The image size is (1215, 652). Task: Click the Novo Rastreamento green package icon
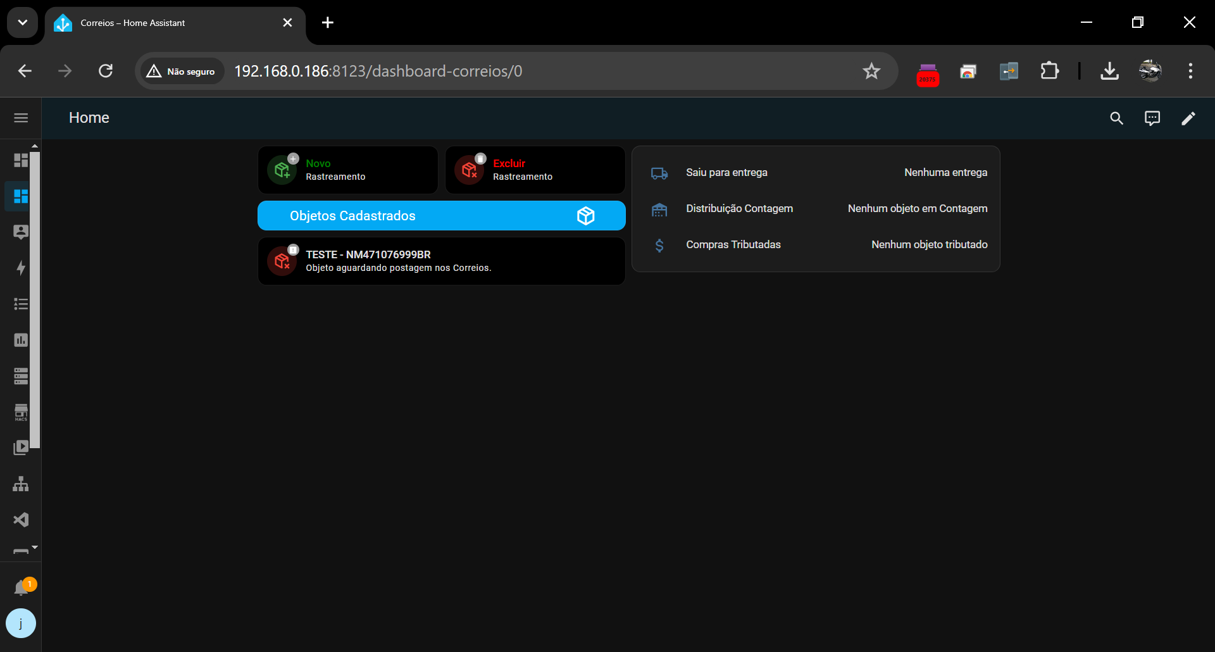point(282,170)
